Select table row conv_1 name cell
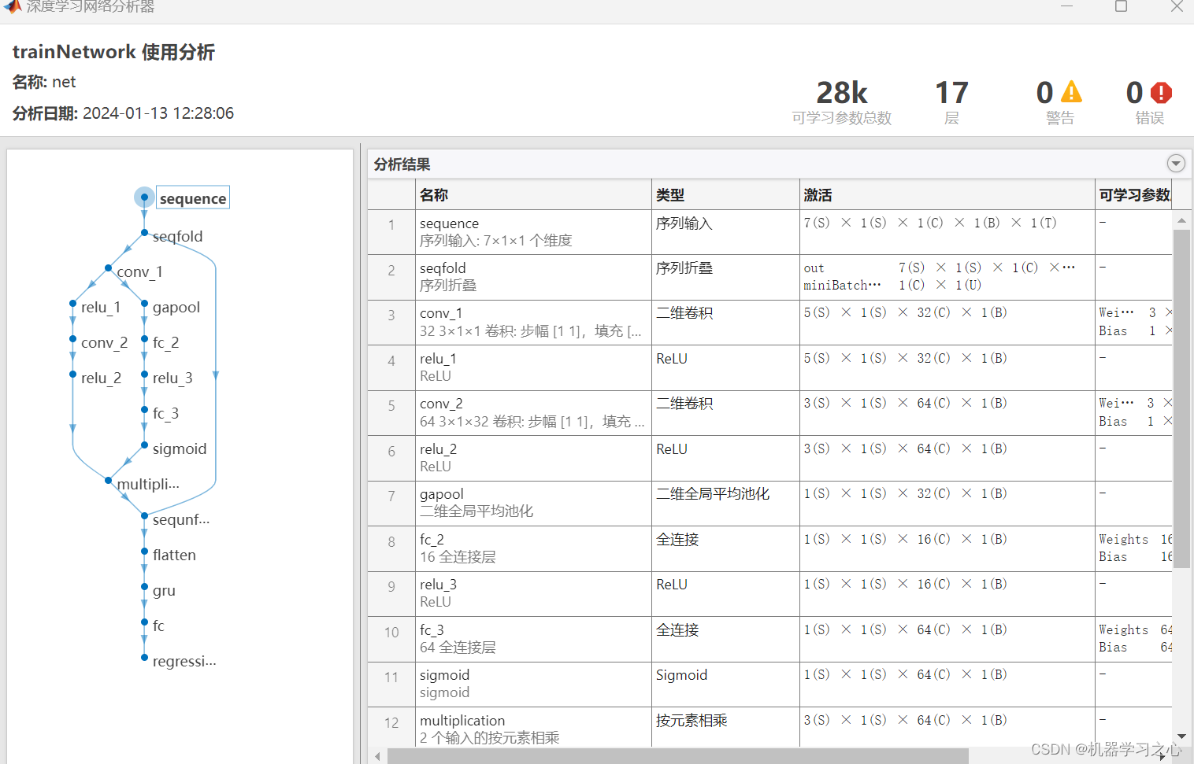The height and width of the screenshot is (764, 1194). click(533, 322)
